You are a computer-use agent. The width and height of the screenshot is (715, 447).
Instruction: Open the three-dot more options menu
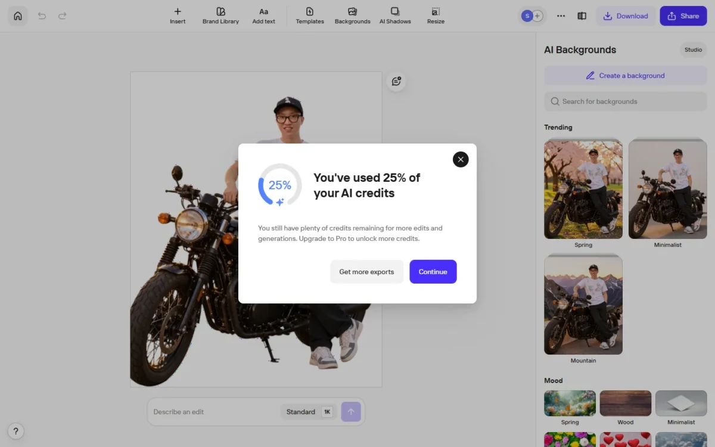pos(561,16)
